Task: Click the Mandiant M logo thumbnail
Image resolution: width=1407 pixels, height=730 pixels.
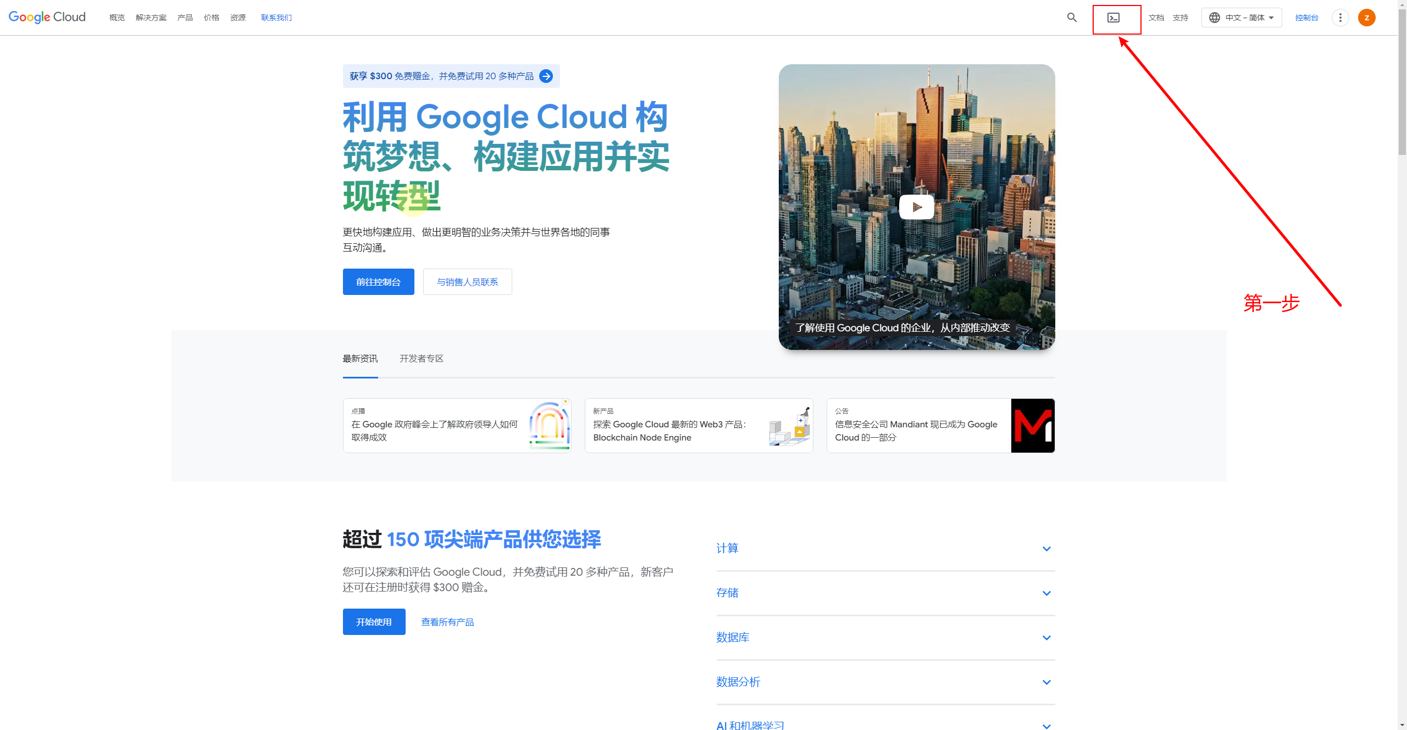Action: pos(1033,426)
